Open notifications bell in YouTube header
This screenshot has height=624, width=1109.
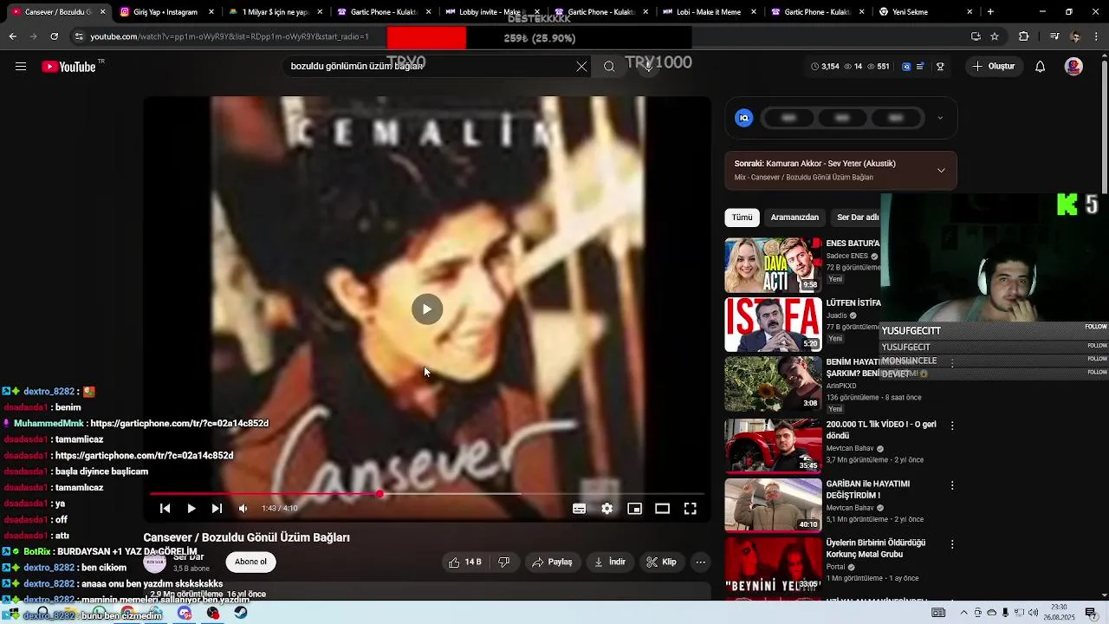coord(1041,67)
